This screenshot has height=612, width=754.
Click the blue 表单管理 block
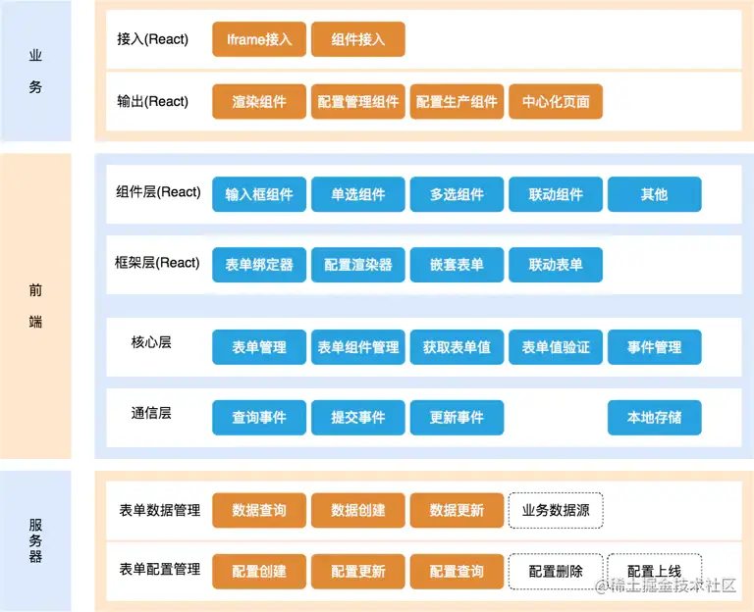click(259, 347)
